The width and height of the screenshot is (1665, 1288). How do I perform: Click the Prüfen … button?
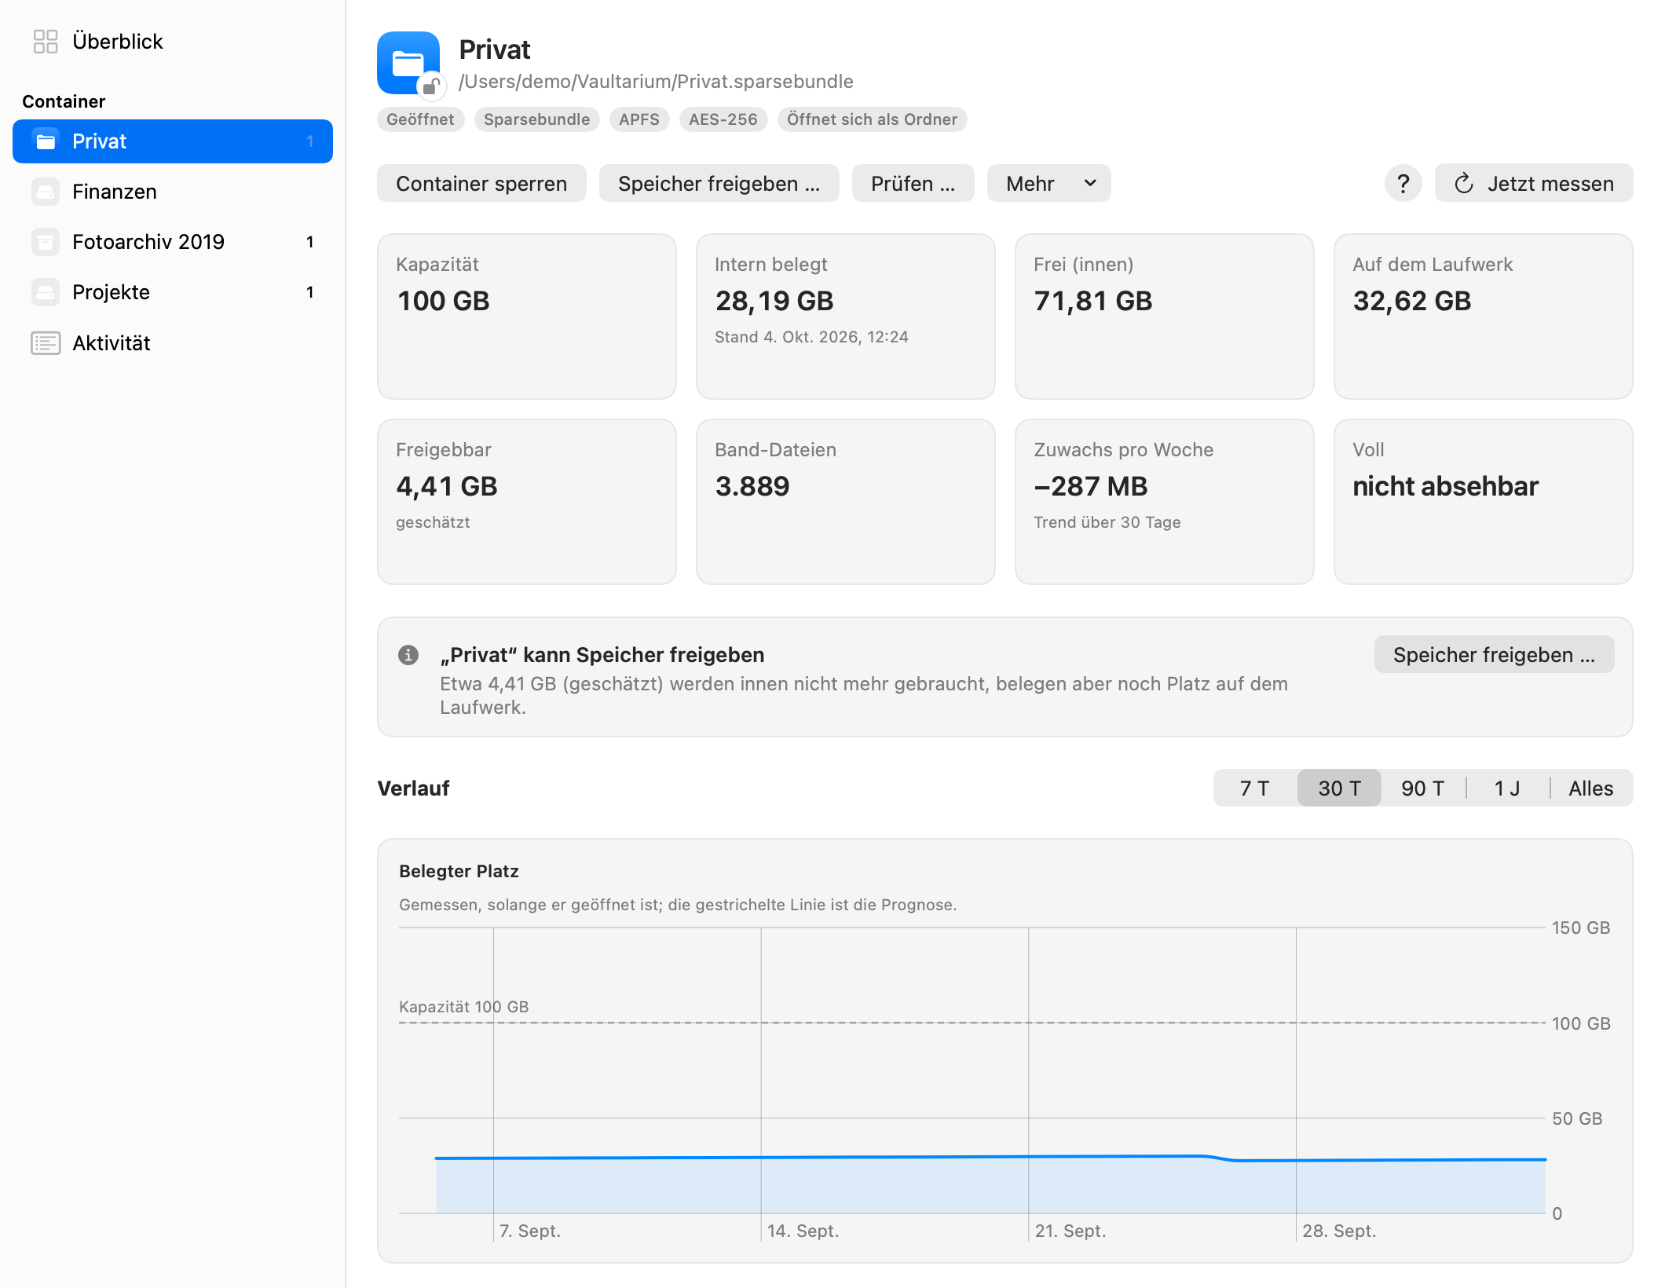point(913,184)
